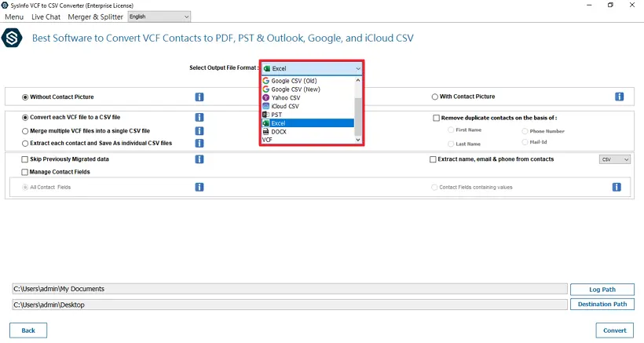Select Google CSV (New) from format list

pyautogui.click(x=308, y=89)
